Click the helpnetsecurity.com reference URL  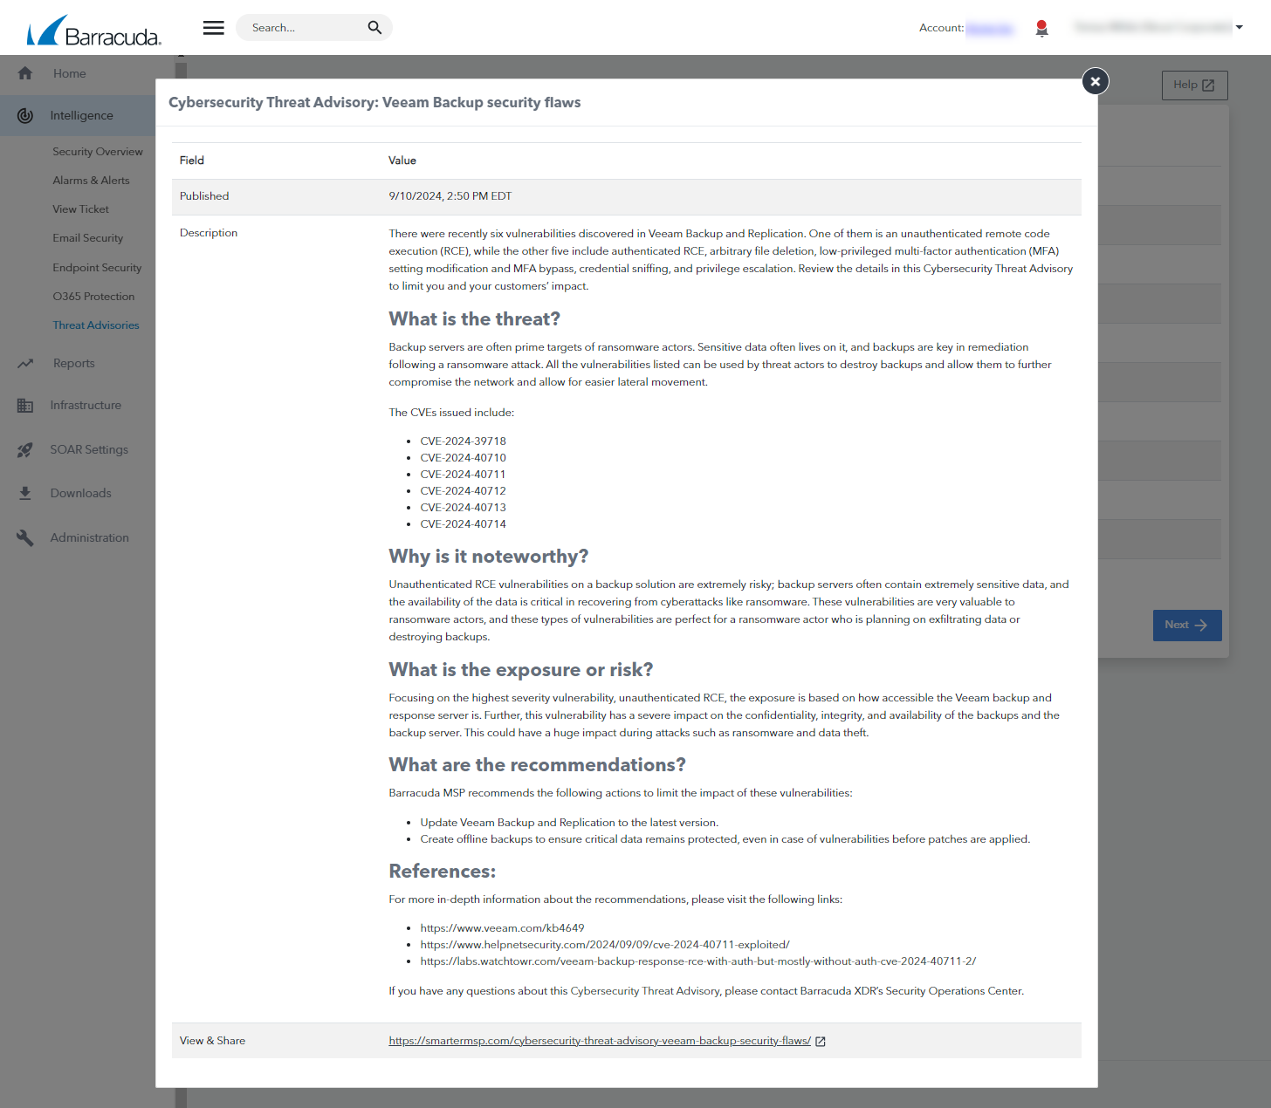[x=605, y=945]
